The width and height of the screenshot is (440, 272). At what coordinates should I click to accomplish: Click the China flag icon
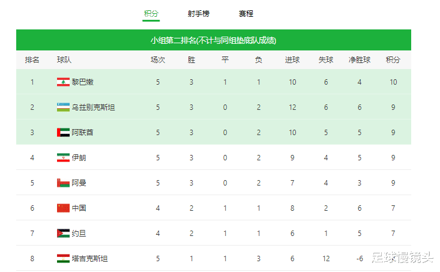(x=63, y=208)
